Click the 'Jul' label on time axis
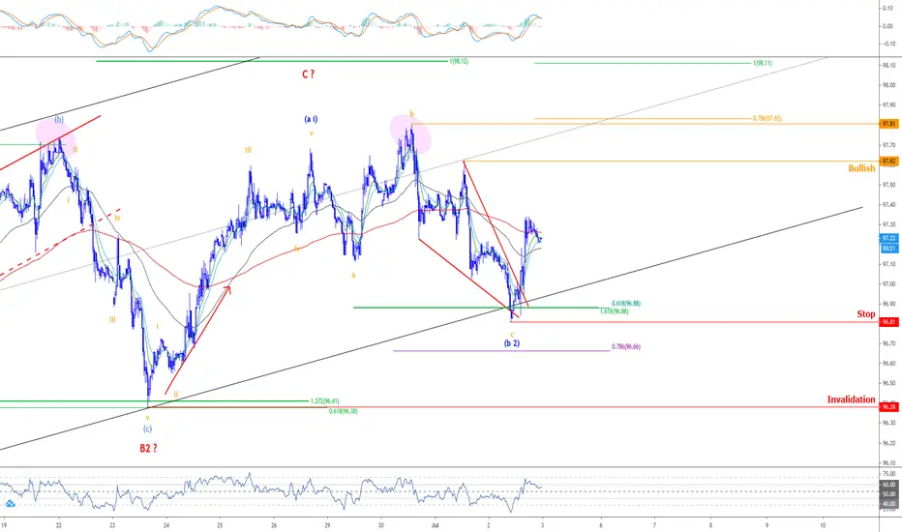Viewport: 902px width, 532px height. (435, 525)
